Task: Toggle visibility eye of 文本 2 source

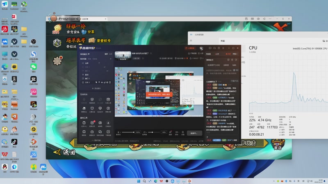Action: (102, 83)
